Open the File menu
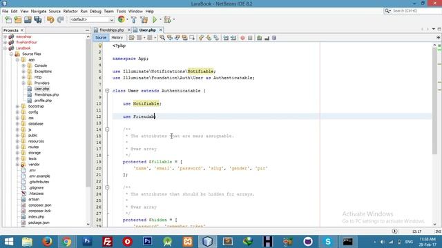This screenshot has width=442, height=248. [x=5, y=11]
